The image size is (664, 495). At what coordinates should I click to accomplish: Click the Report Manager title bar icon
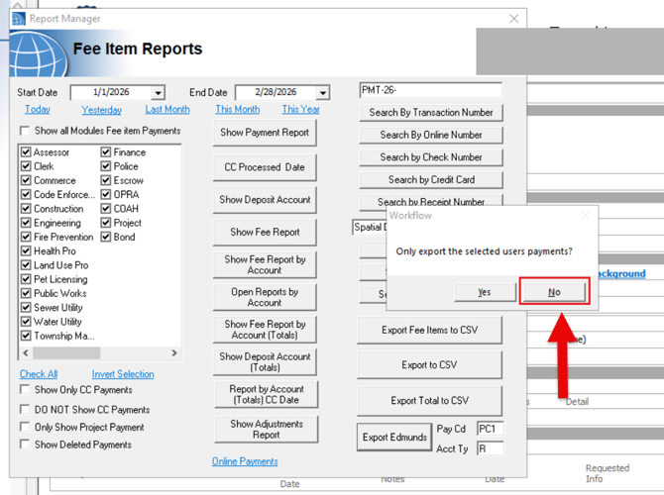pos(19,19)
